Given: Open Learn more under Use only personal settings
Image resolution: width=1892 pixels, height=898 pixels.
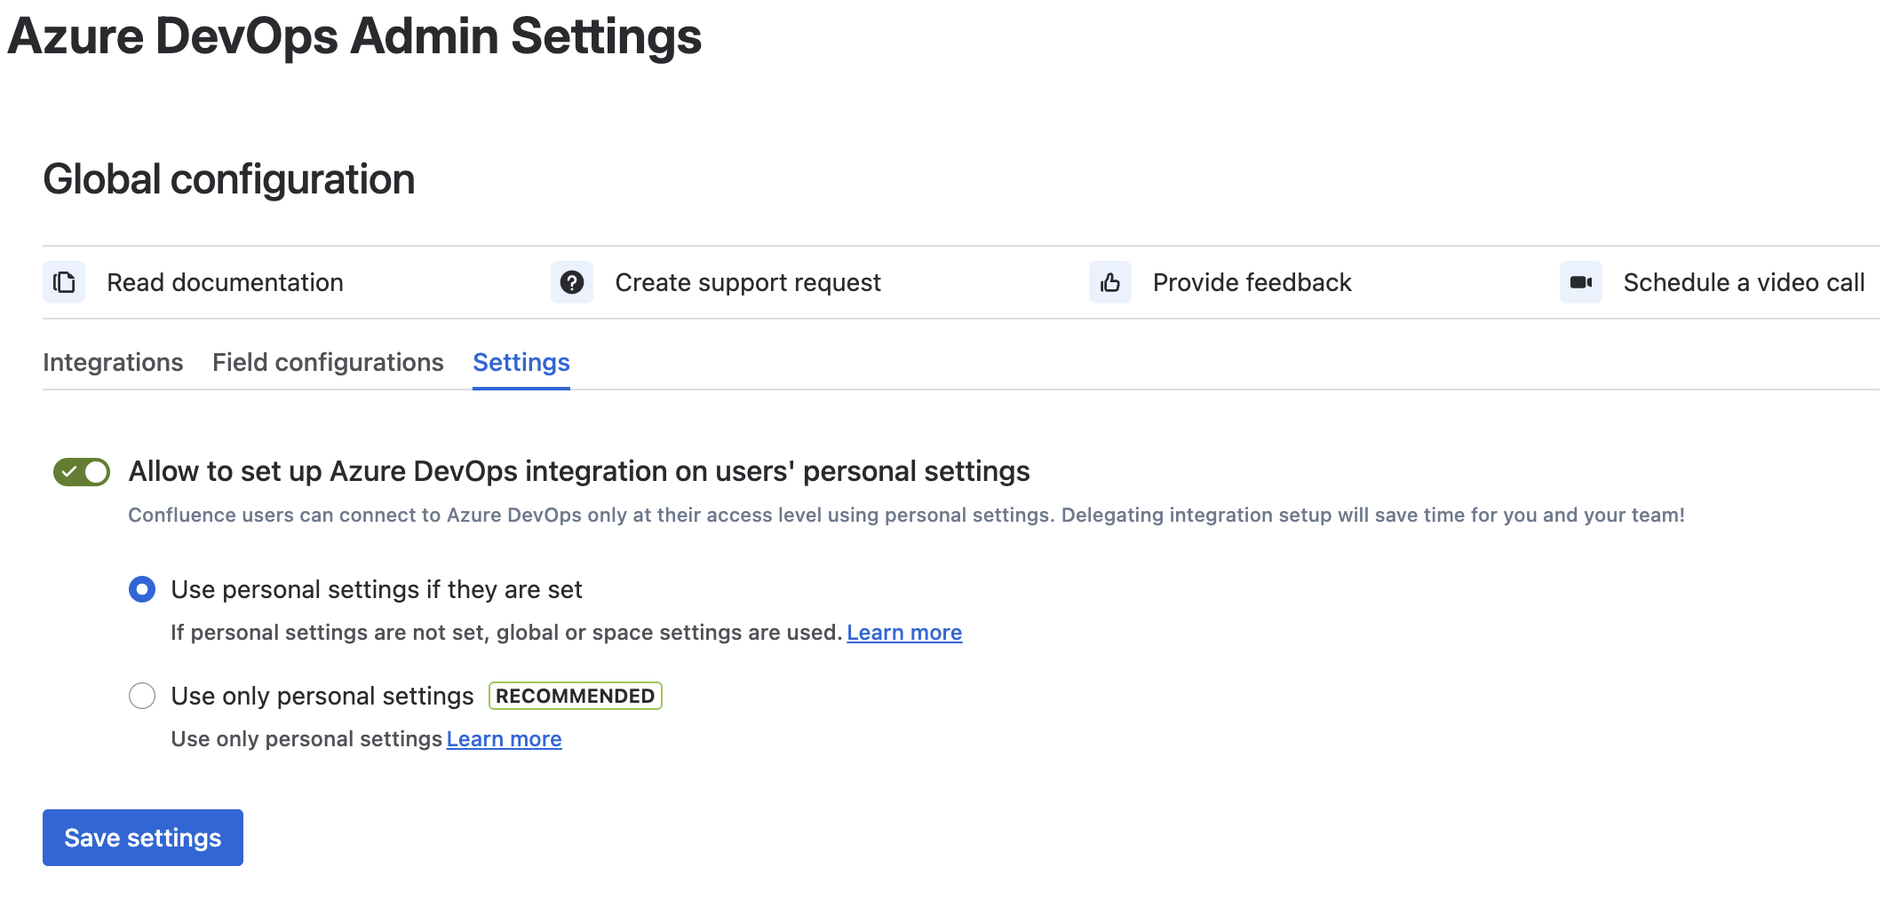Looking at the screenshot, I should 504,739.
